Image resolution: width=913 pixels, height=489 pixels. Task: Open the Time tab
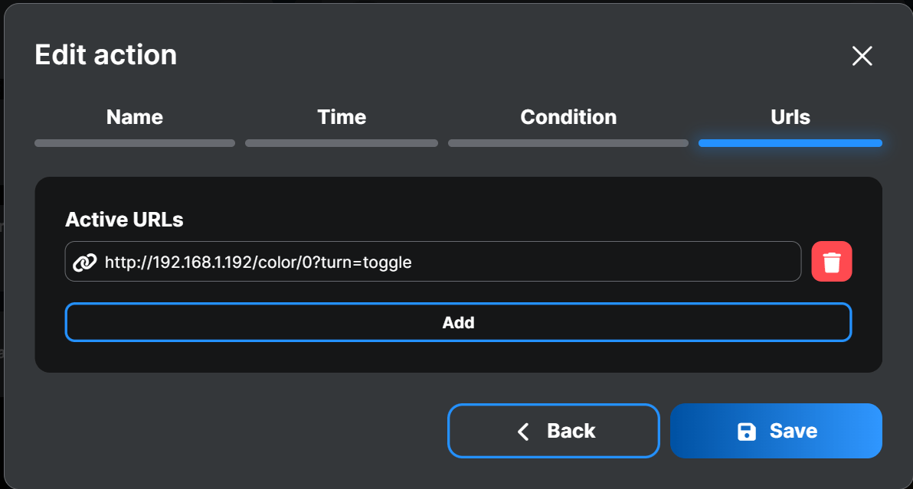pos(342,116)
